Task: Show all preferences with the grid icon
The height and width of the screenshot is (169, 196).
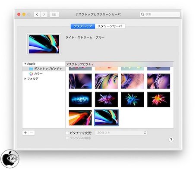Action: tap(54, 14)
